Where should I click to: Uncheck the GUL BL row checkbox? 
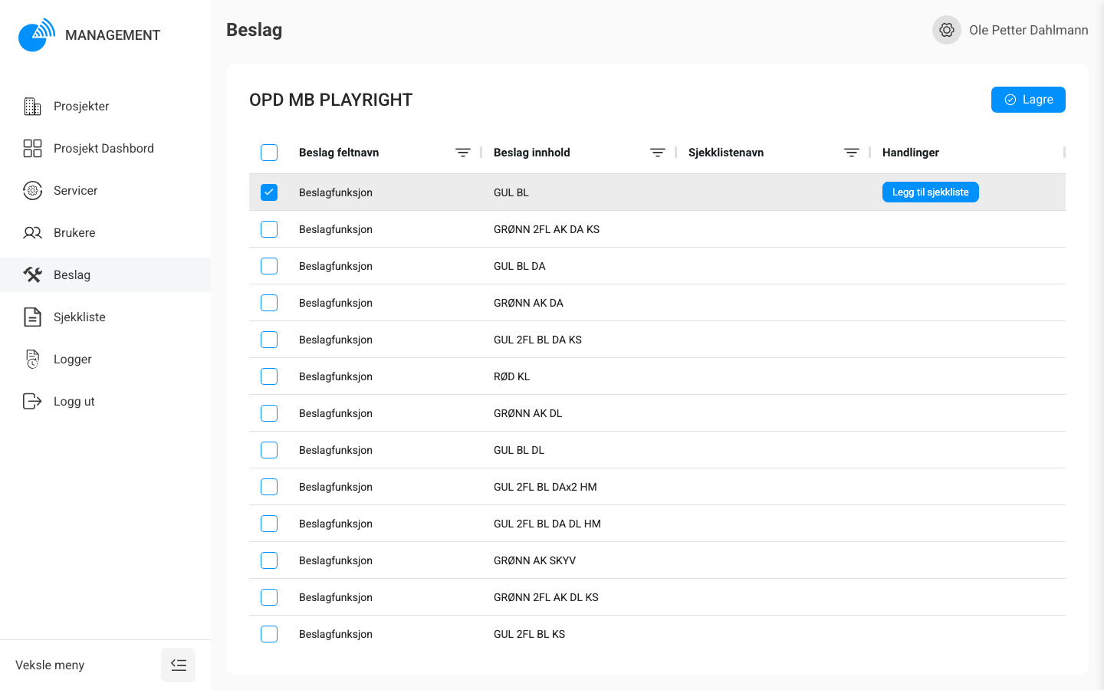(269, 192)
